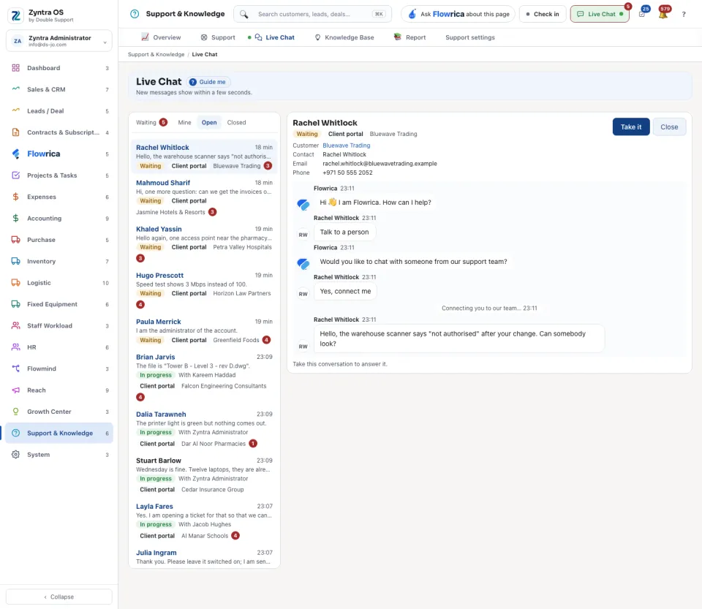Image resolution: width=702 pixels, height=609 pixels.
Task: Open Support & Knowledge sidebar item
Action: [x=59, y=433]
